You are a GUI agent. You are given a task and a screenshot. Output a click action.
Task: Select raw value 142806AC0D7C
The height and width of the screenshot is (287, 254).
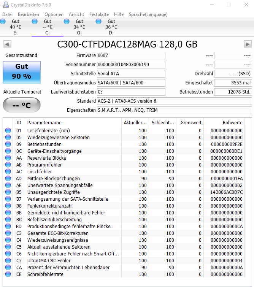tap(227, 192)
